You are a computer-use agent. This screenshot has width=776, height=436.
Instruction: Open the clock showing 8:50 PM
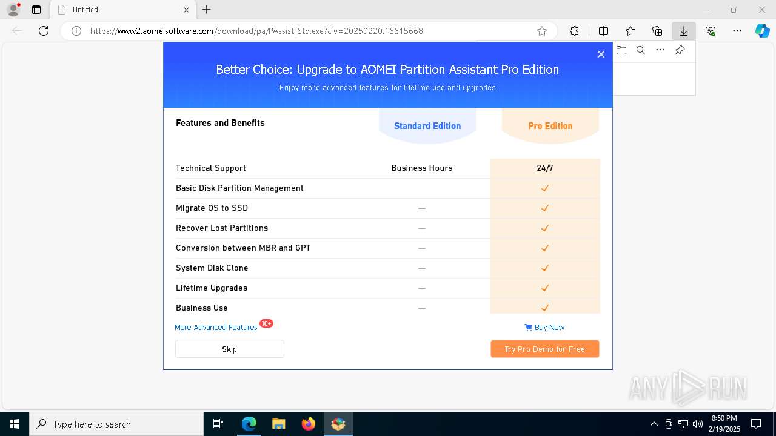725,424
